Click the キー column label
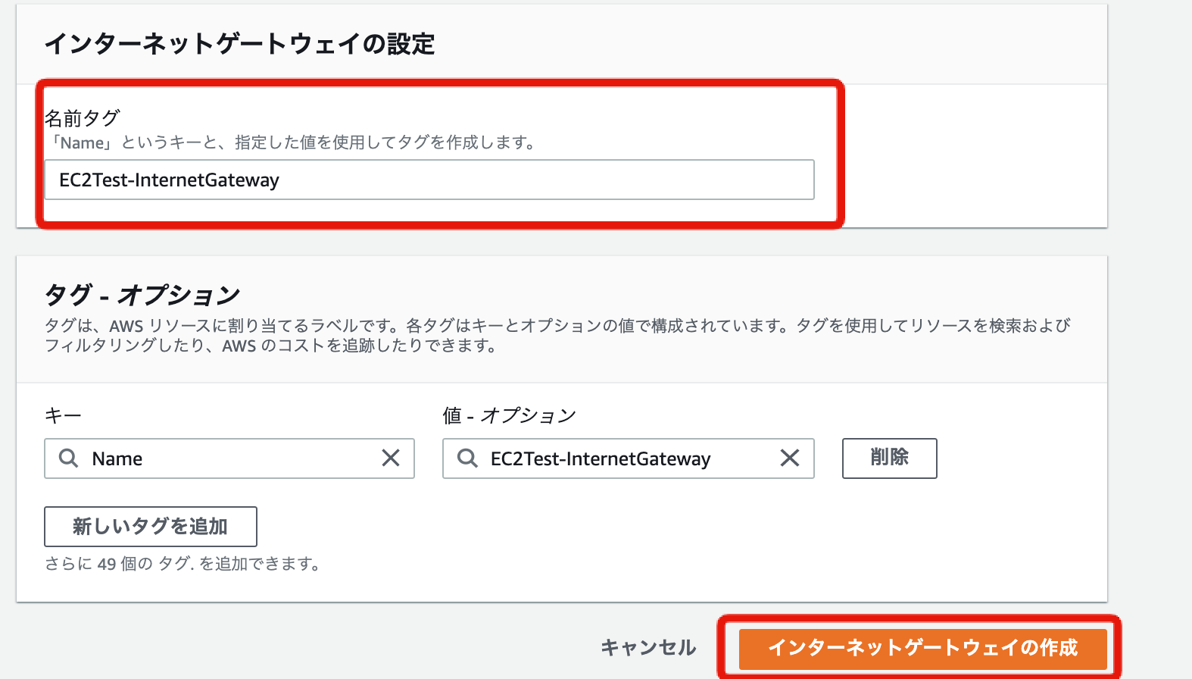1192x679 pixels. click(x=63, y=415)
